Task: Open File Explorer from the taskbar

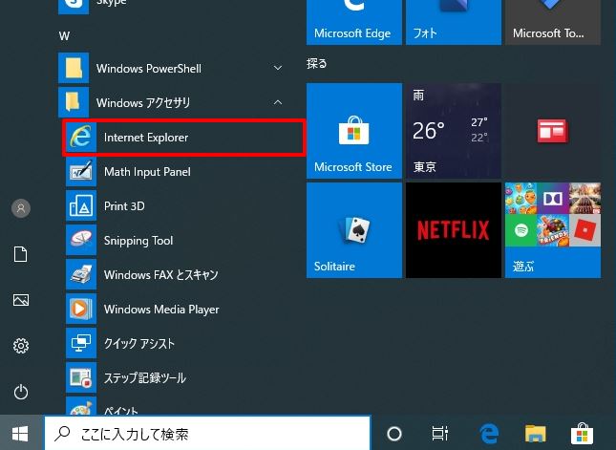Action: [x=536, y=434]
